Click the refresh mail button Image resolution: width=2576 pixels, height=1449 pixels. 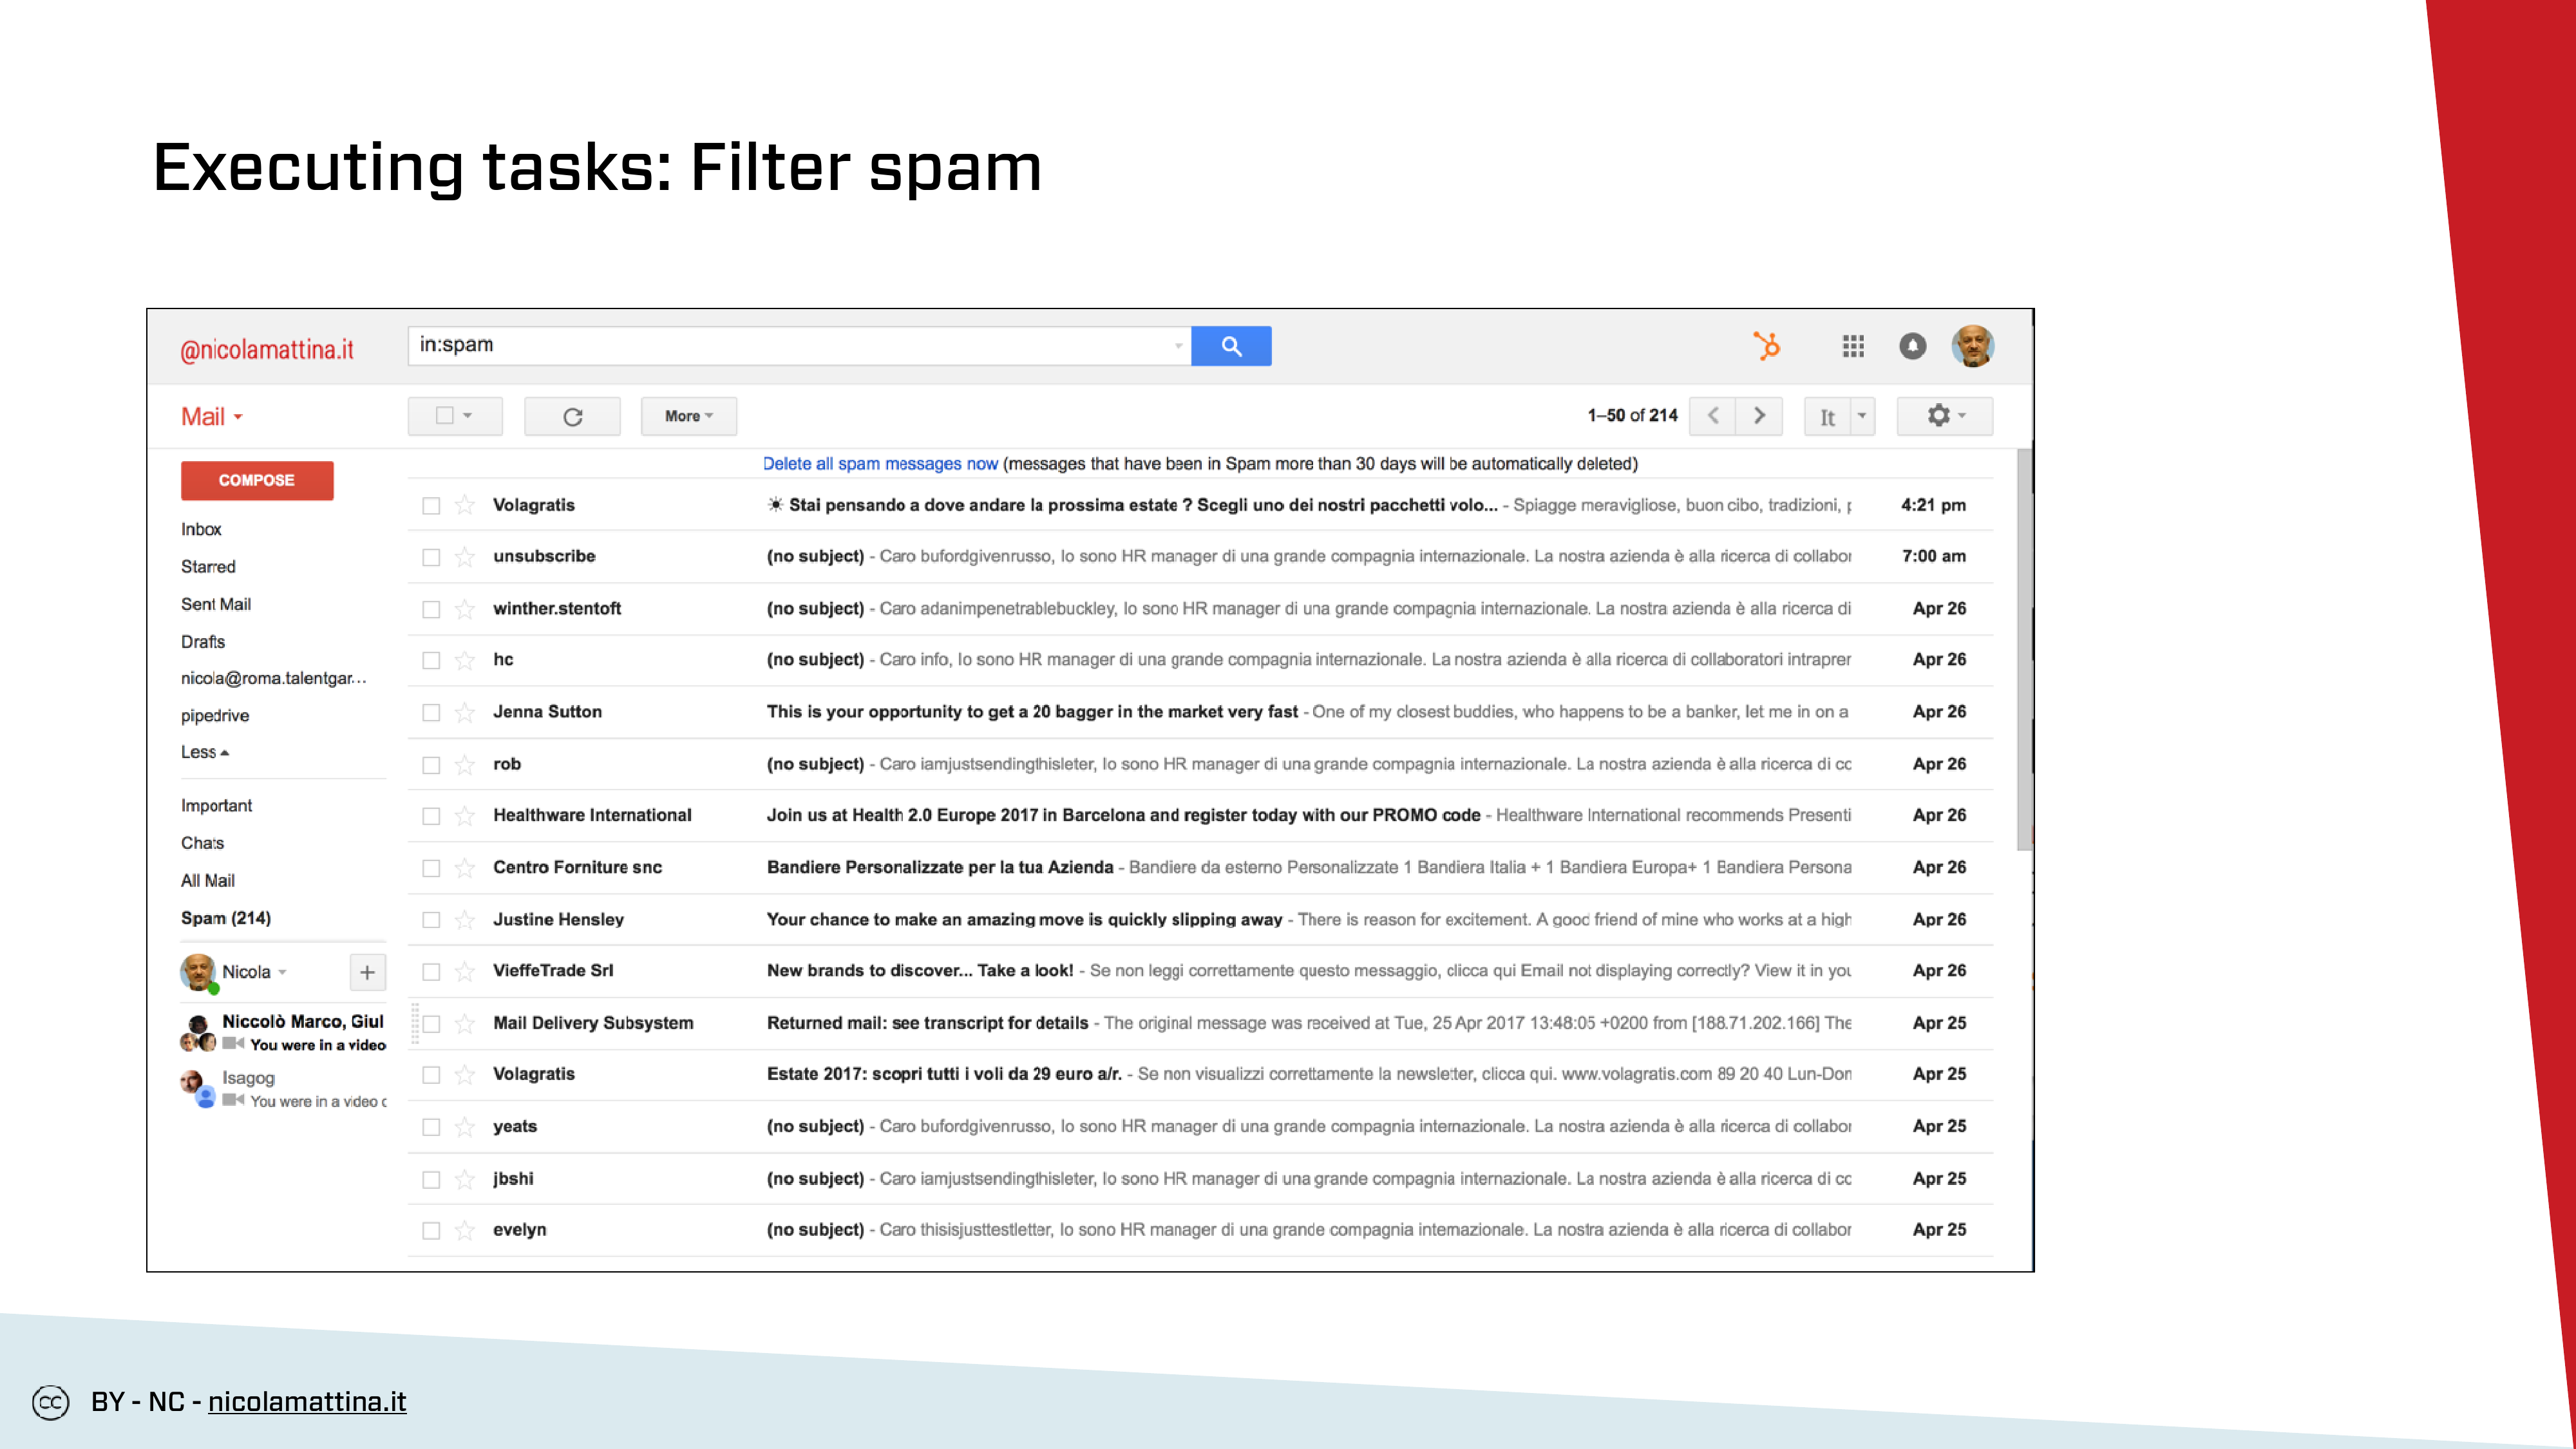click(x=572, y=416)
